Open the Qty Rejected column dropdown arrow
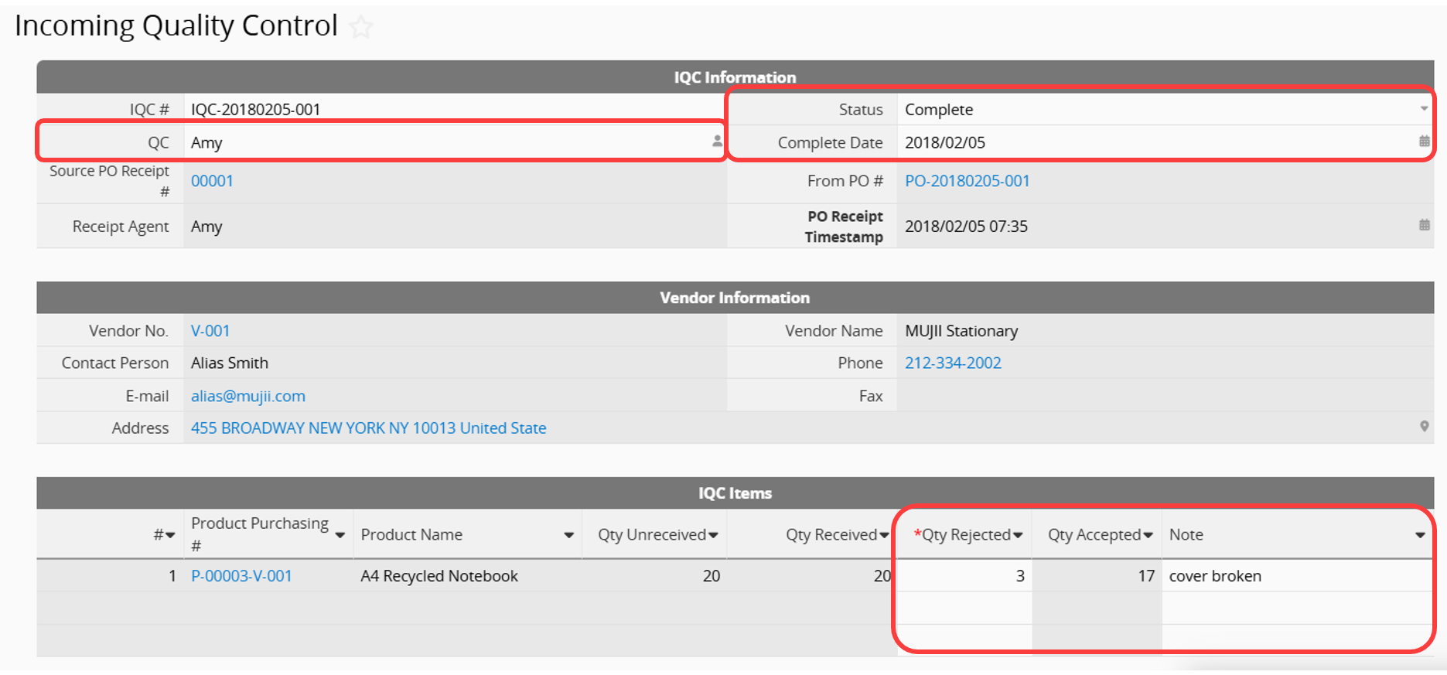 pos(1018,535)
